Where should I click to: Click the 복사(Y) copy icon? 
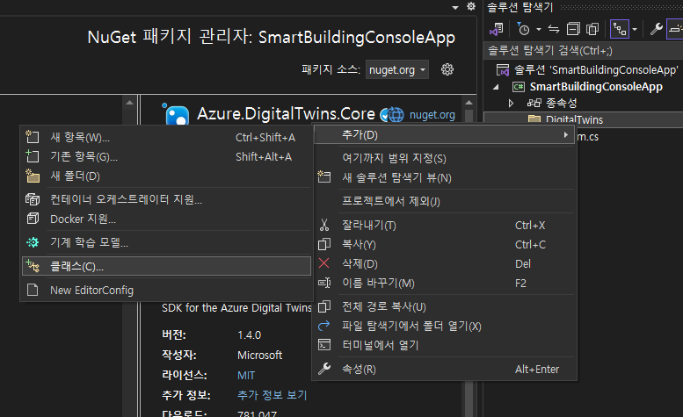pos(324,244)
